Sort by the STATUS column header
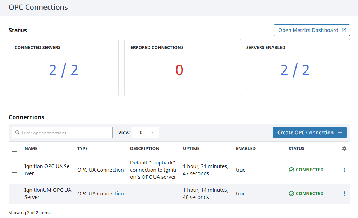 point(296,149)
